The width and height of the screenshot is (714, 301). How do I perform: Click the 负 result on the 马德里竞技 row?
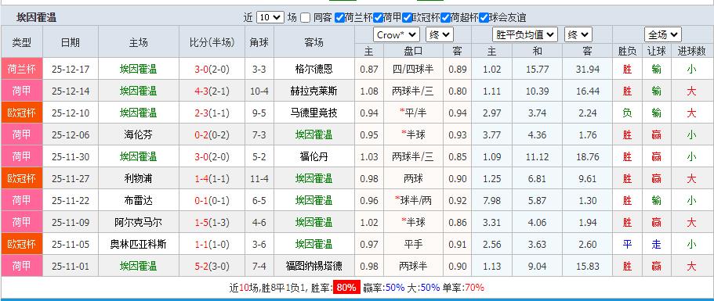tap(627, 113)
